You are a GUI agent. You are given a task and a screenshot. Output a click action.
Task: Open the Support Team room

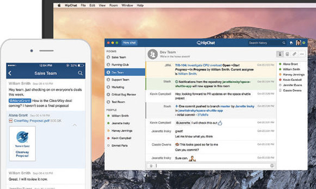(125, 80)
